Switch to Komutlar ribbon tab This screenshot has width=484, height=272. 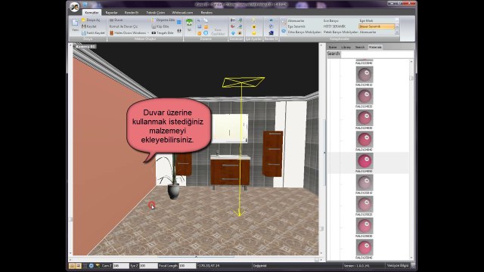click(92, 13)
